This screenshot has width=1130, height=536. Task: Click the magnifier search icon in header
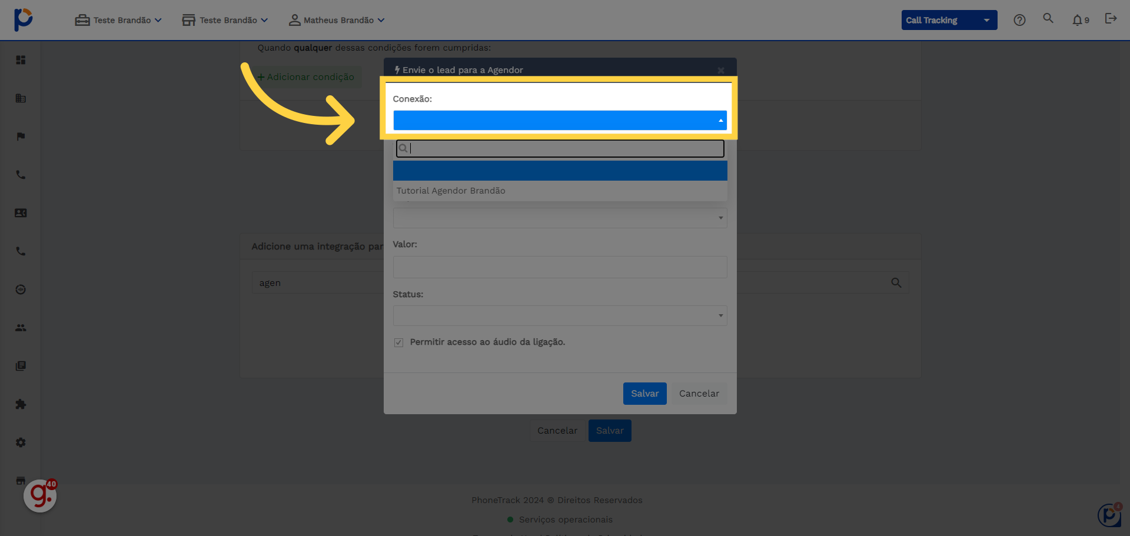1048,18
